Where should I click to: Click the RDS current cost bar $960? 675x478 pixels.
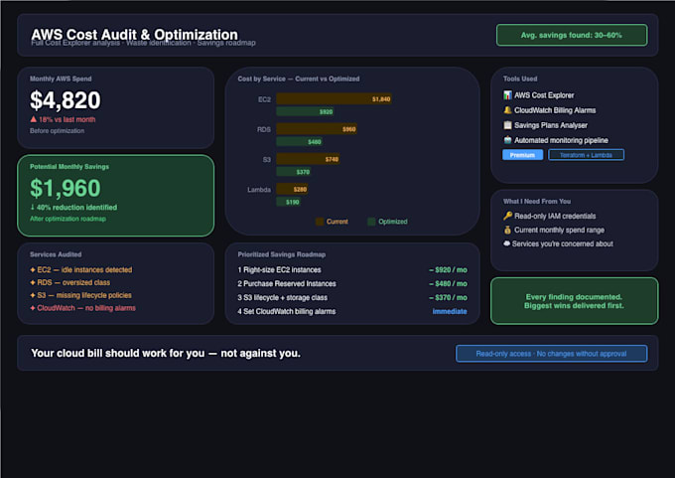[317, 129]
